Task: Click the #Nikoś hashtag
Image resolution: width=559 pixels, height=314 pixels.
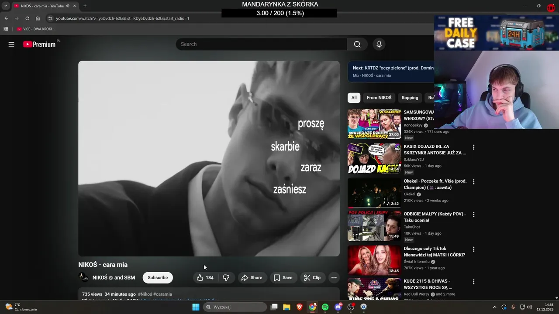Action: click(x=145, y=294)
